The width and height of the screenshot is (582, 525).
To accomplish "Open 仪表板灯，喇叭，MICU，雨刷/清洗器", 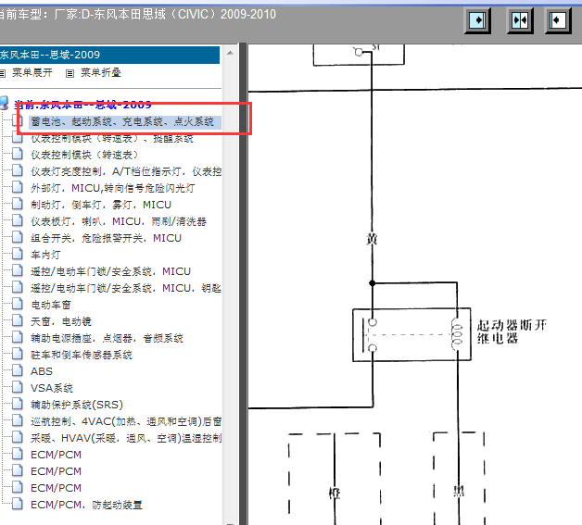I will [119, 221].
